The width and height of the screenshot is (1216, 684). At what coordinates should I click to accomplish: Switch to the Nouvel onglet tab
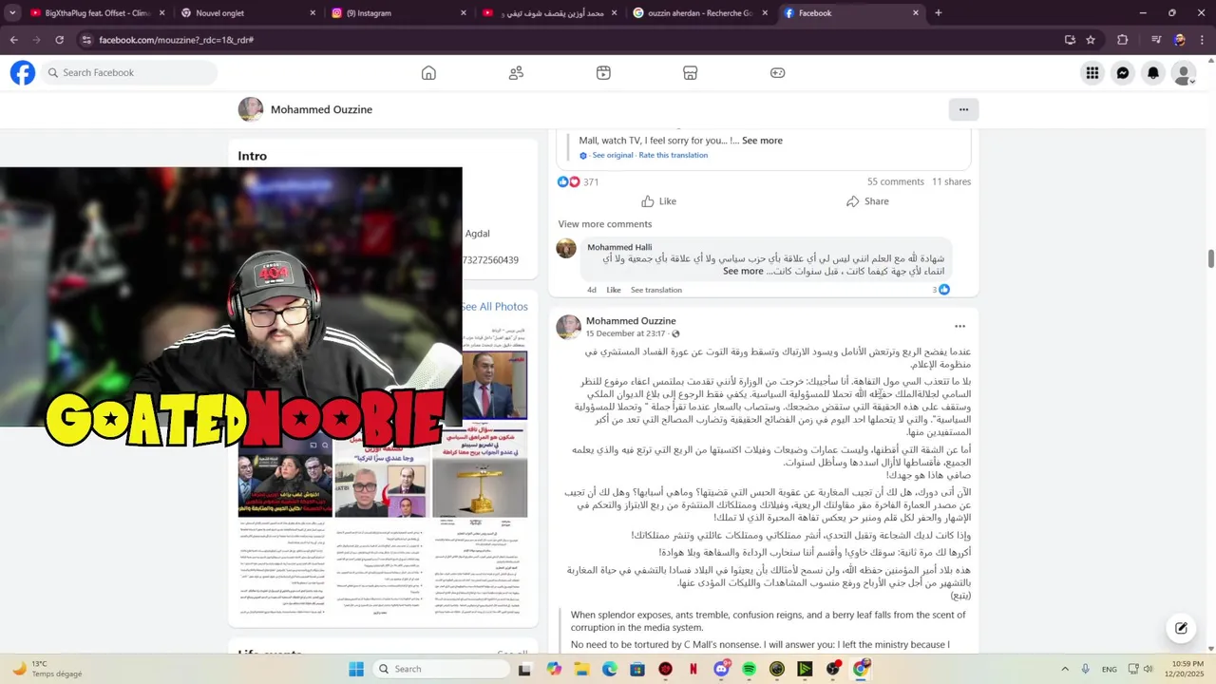pyautogui.click(x=248, y=13)
